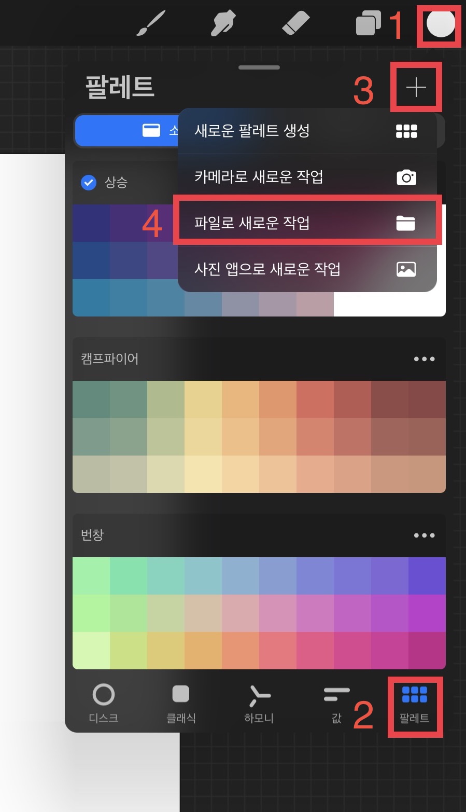Tap the active color circle

click(441, 23)
